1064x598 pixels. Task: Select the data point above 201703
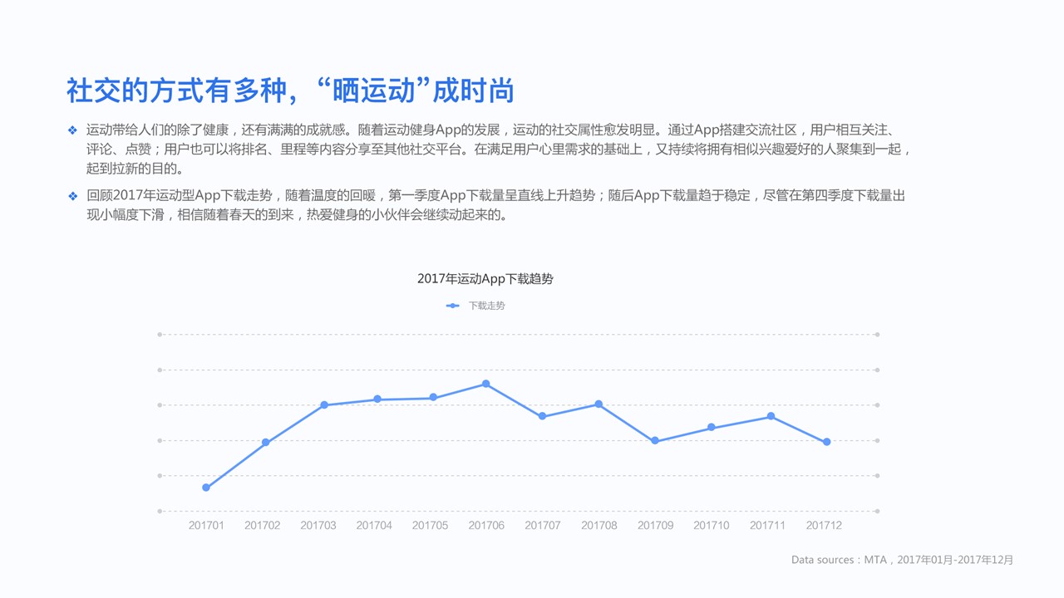point(324,405)
